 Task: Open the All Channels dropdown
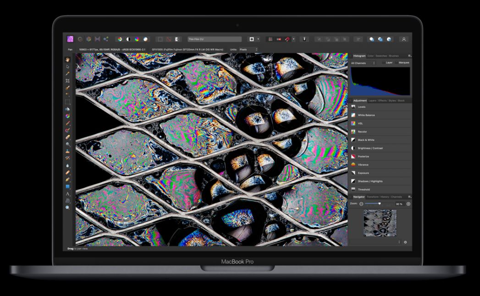(x=363, y=63)
